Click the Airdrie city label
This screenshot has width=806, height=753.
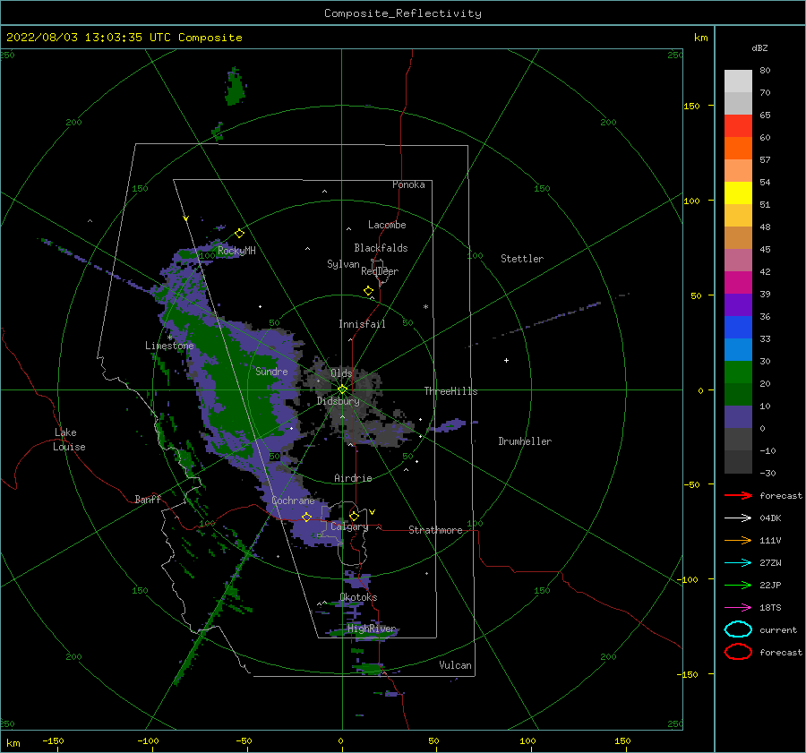(x=353, y=478)
